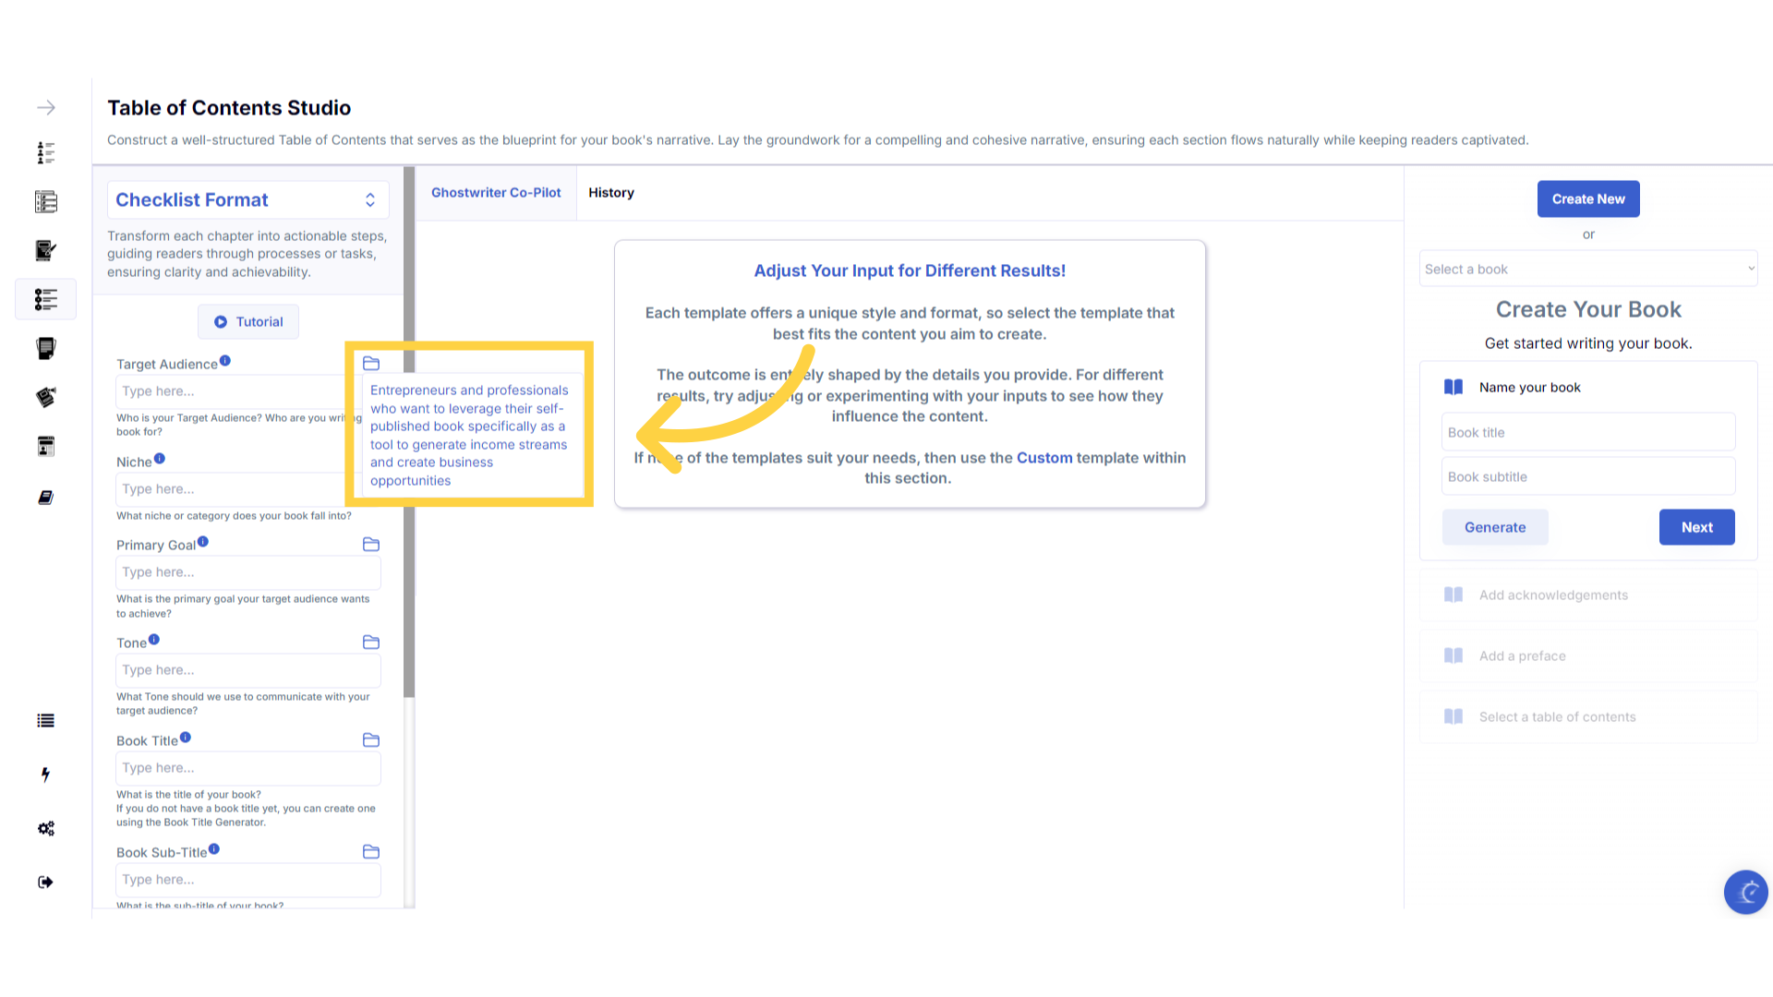Open the Select a book dropdown
This screenshot has height=997, width=1773.
click(x=1587, y=270)
